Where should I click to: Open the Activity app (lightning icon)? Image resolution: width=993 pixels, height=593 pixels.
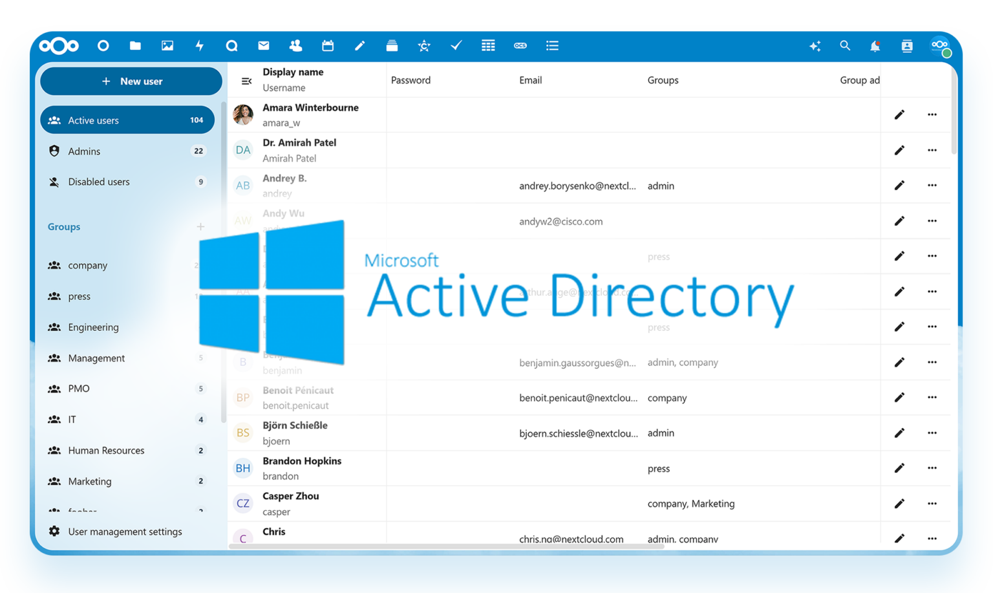[x=200, y=45]
